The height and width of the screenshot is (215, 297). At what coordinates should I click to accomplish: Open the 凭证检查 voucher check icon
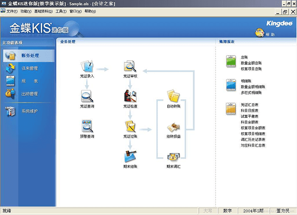[x=130, y=96]
